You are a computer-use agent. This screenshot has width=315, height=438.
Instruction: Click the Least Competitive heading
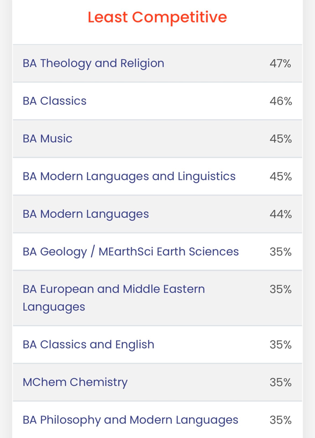[x=157, y=17]
